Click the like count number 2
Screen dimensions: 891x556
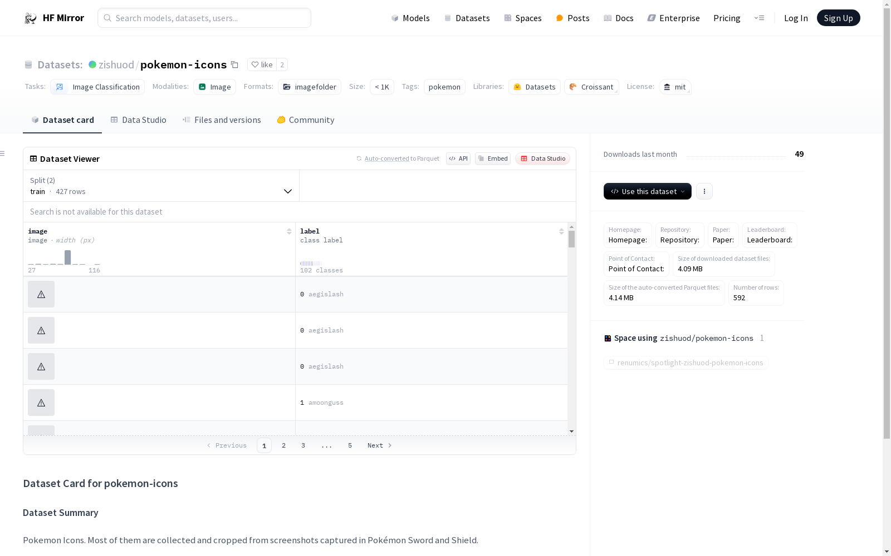click(x=282, y=64)
